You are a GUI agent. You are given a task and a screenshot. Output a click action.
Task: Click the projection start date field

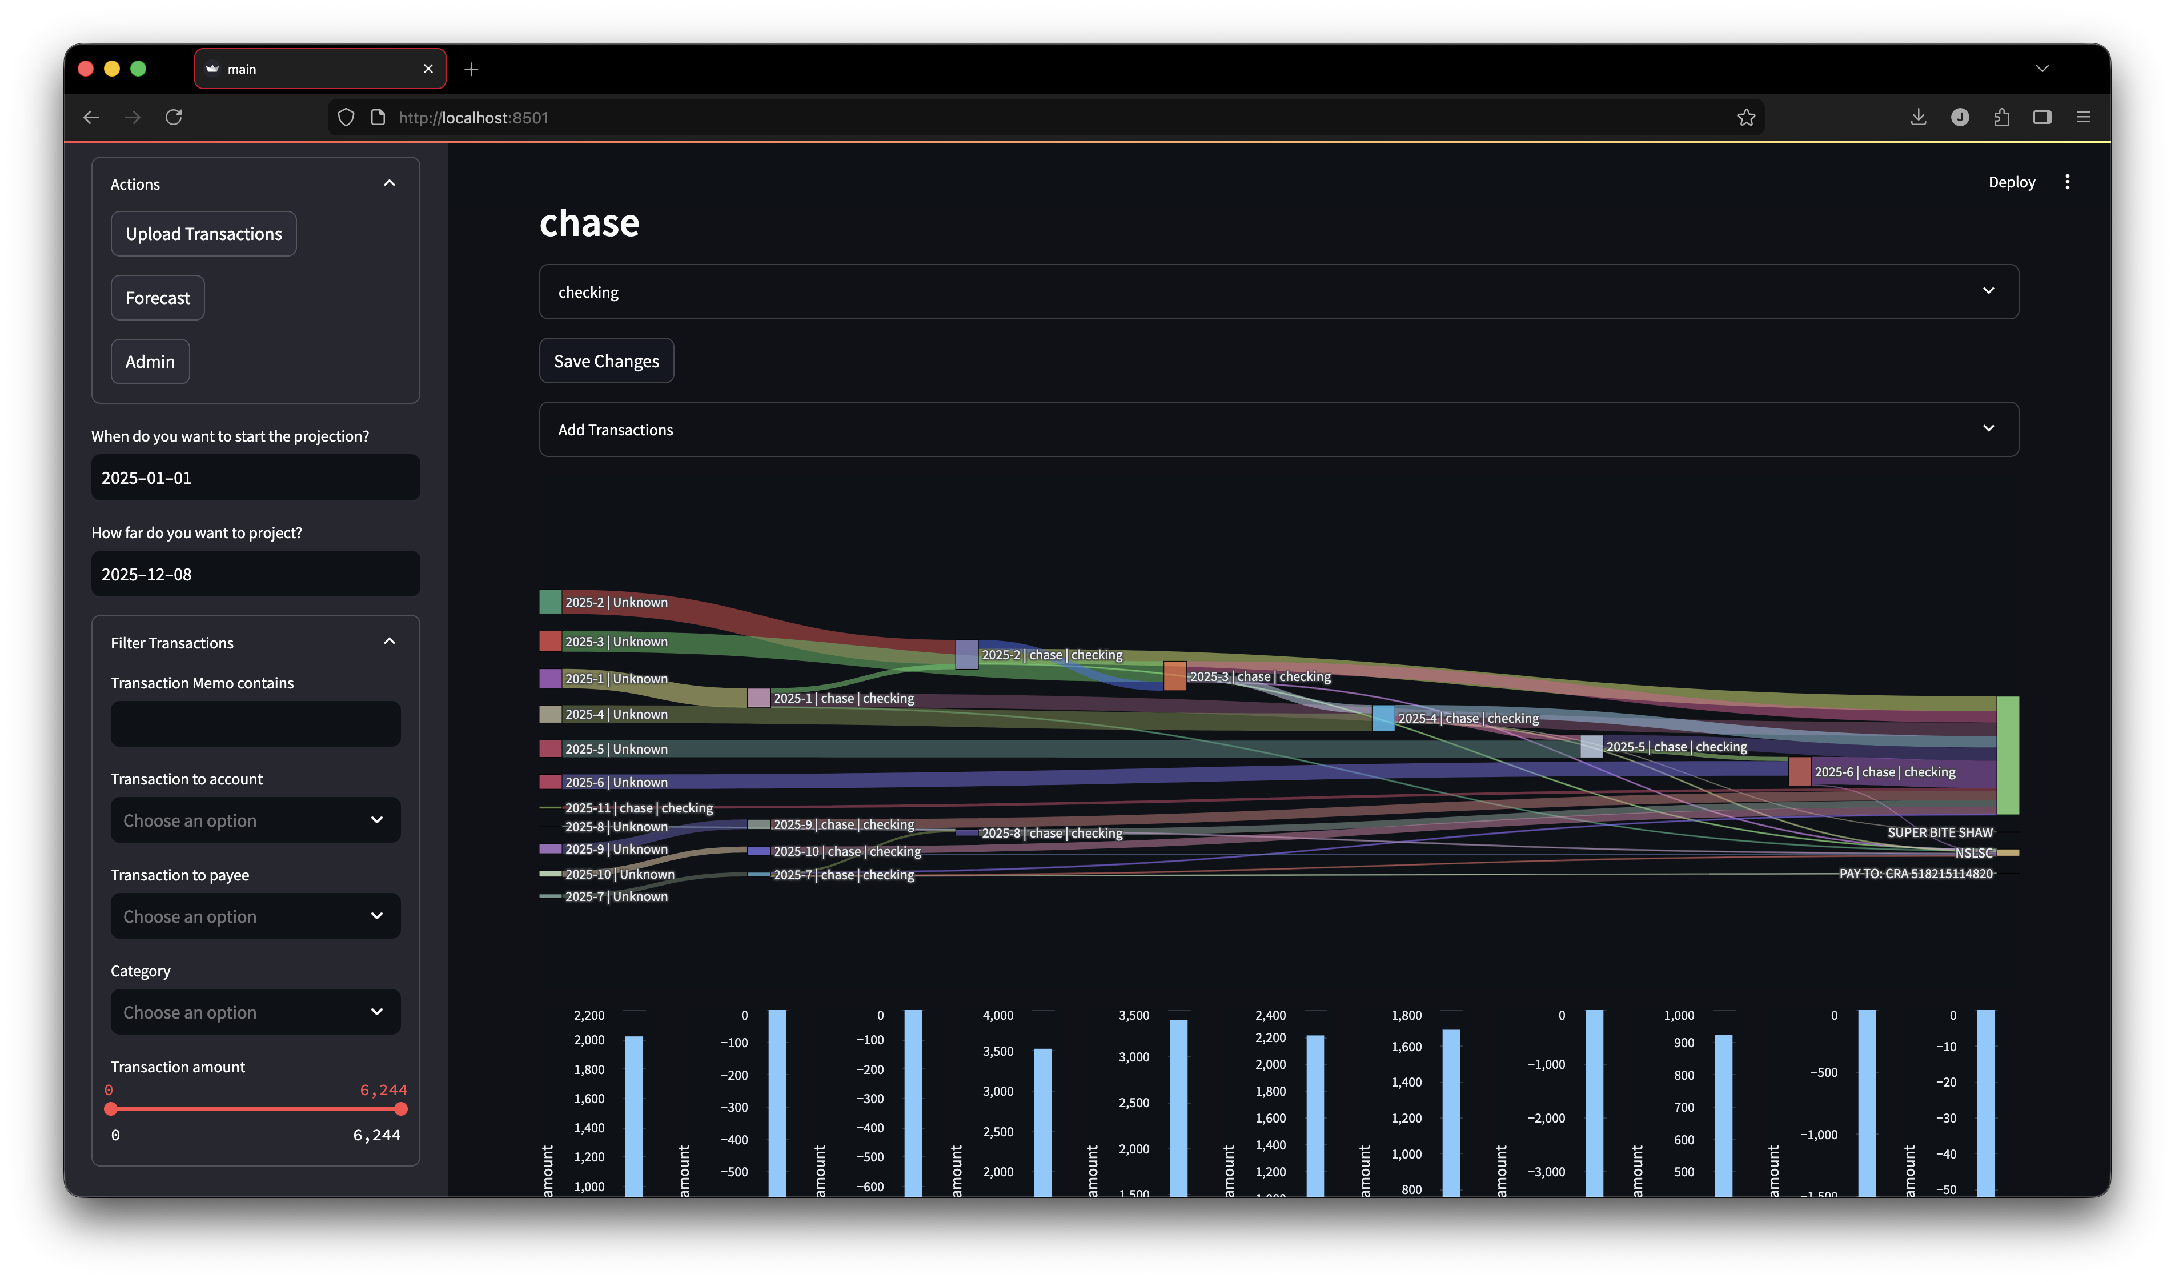pos(255,477)
